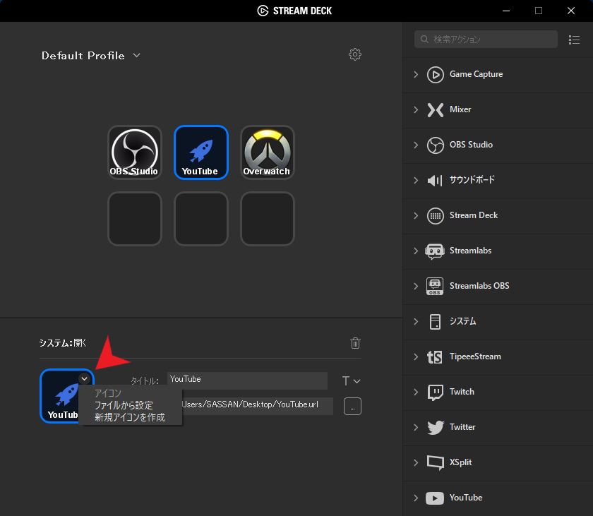Screen dimensions: 593x516
Task: Click the Elgato Stream Deck logo in title bar
Action: [263, 11]
